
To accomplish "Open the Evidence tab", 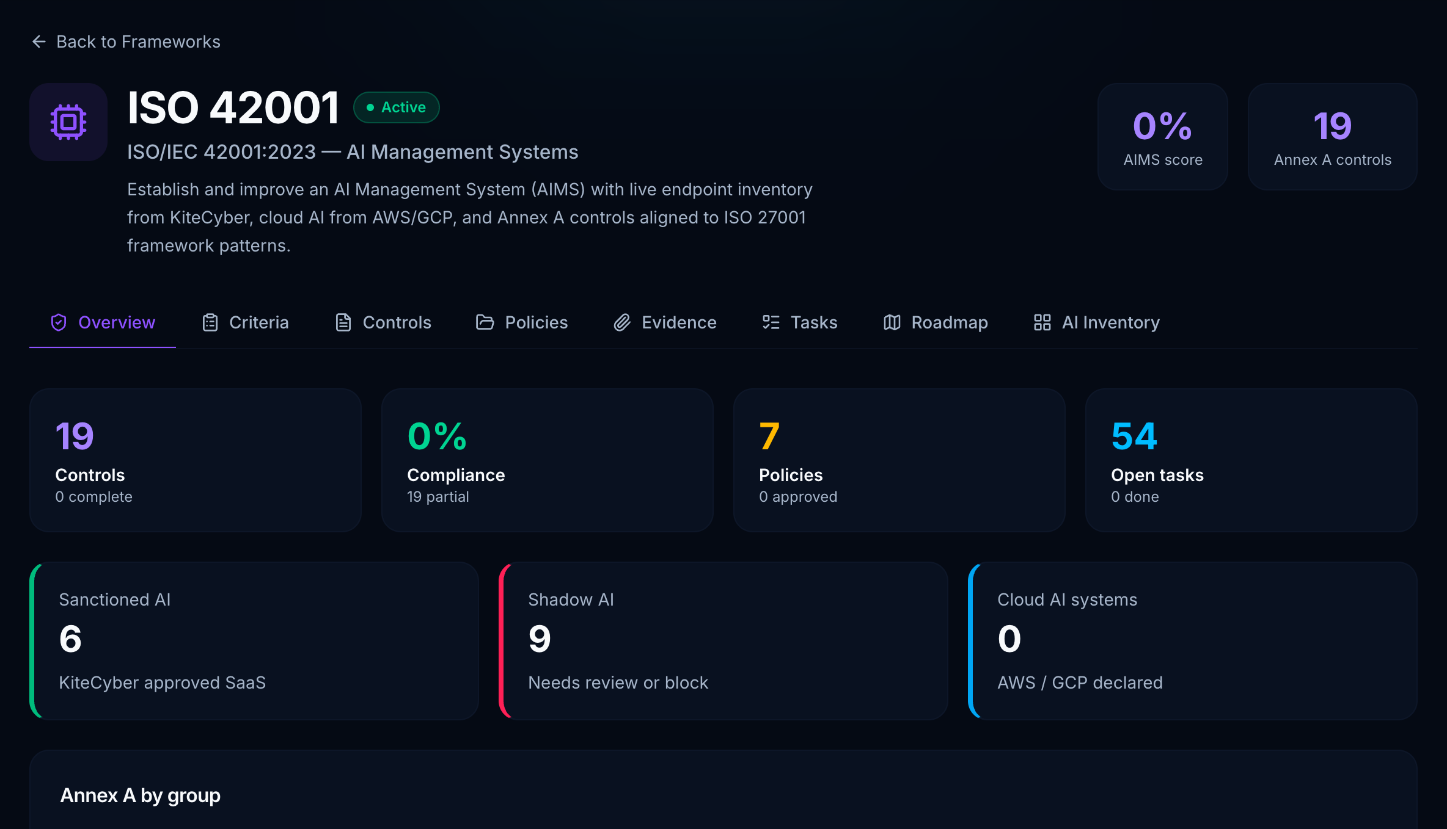I will 665,322.
